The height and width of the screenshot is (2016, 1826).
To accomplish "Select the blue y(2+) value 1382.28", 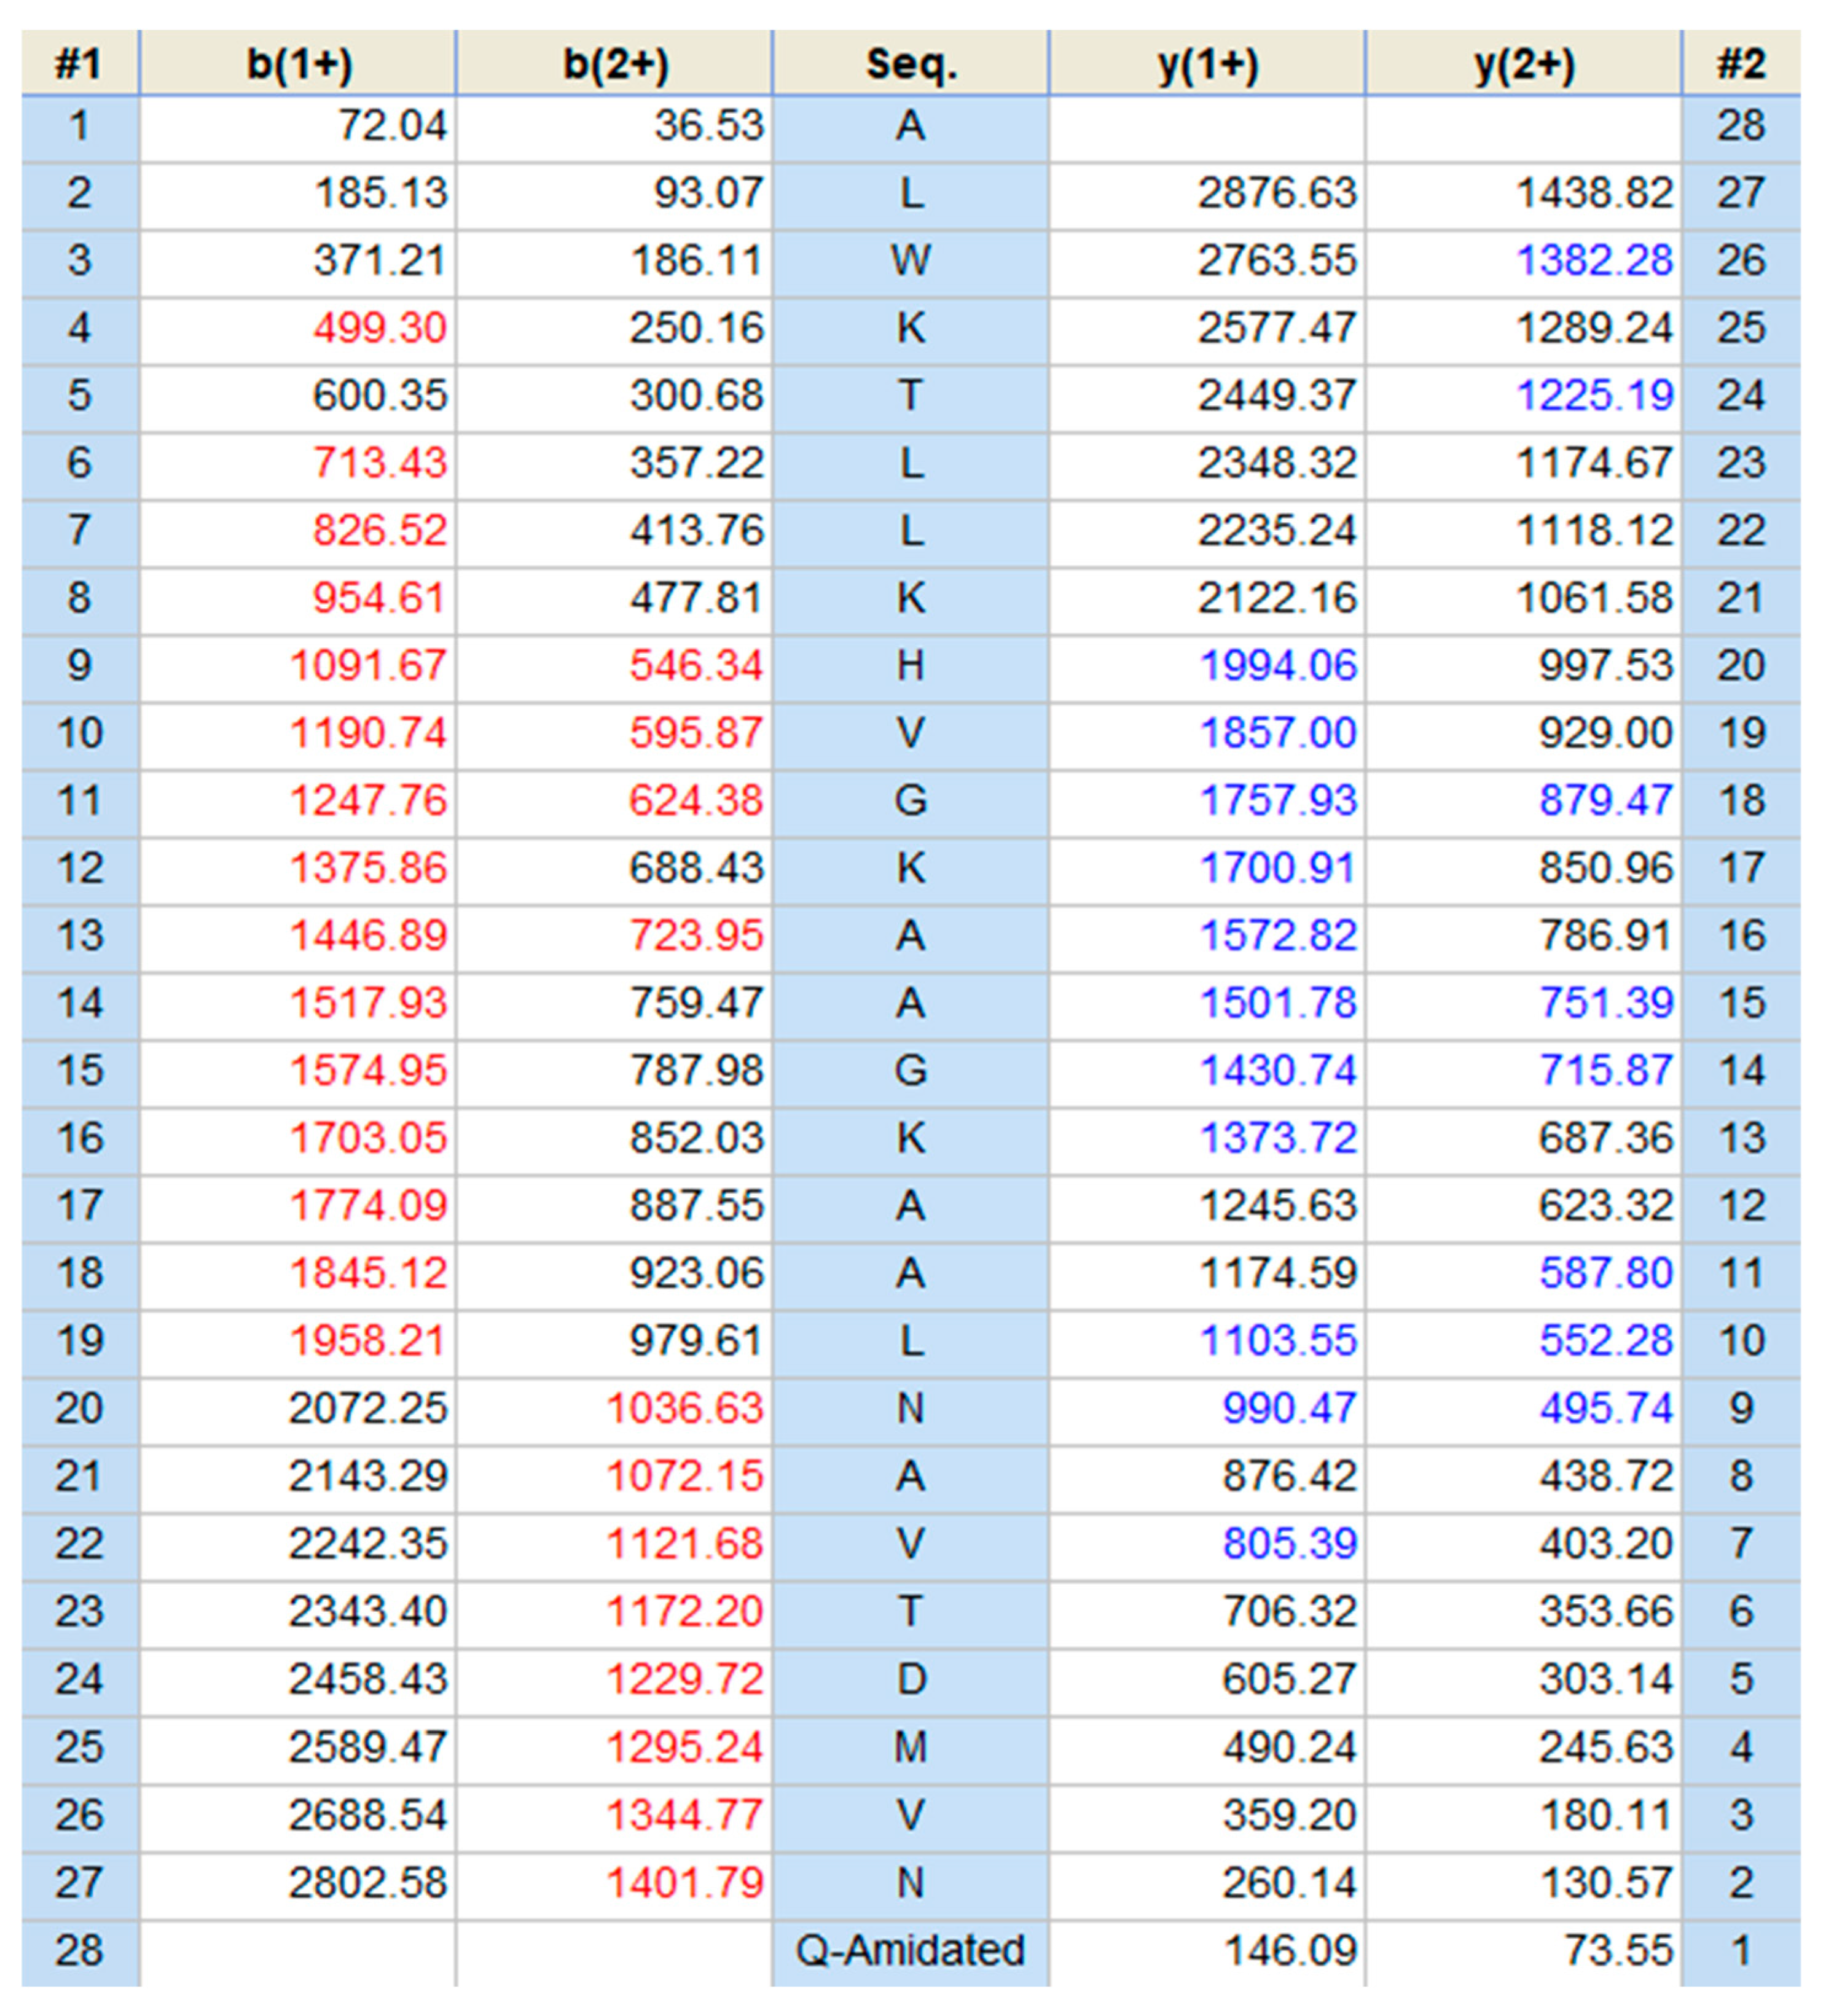I will [x=1594, y=261].
